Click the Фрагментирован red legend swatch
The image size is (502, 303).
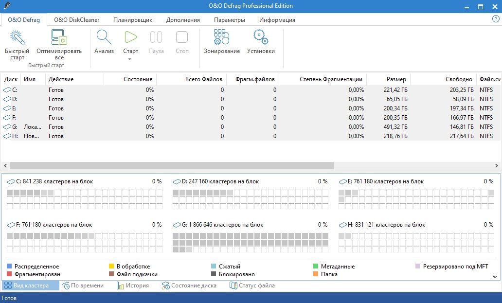coord(9,274)
